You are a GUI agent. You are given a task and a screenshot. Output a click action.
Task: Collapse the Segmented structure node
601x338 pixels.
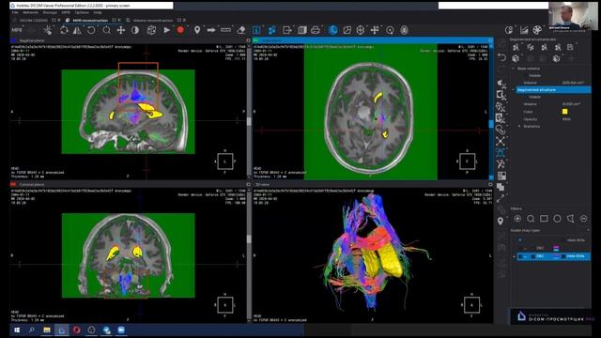pyautogui.click(x=514, y=90)
